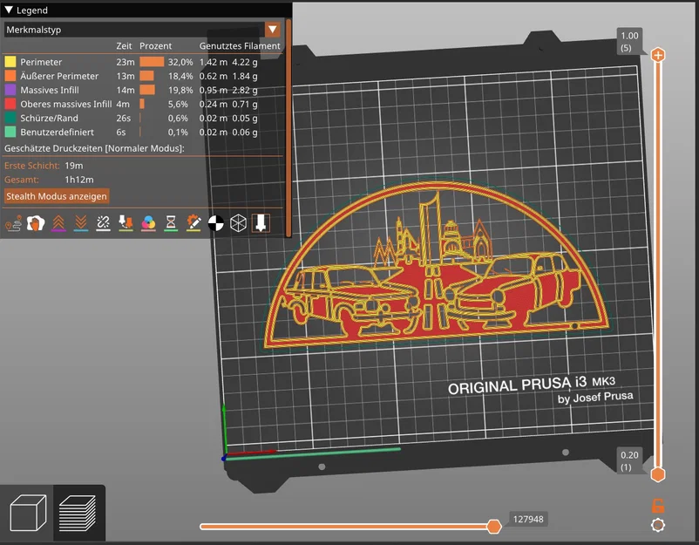Click Stealth Modus anzeigen button

[x=57, y=196]
